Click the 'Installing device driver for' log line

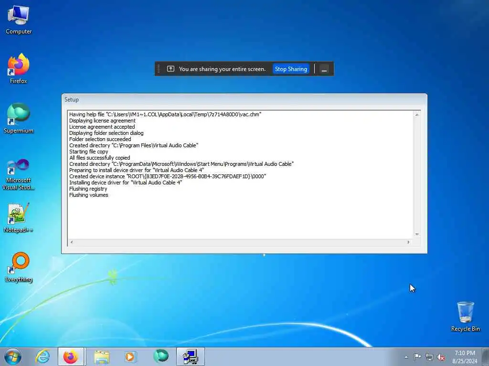click(126, 183)
